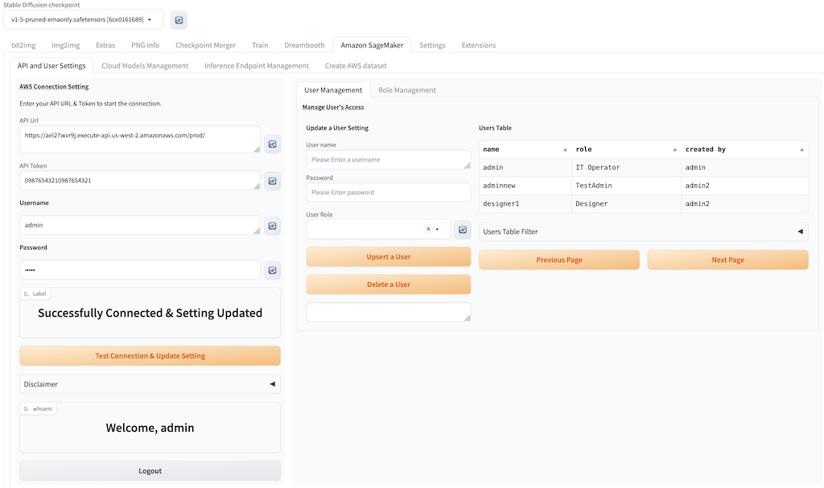This screenshot has width=824, height=488.
Task: Click refresh icon next to Username field
Action: [273, 226]
